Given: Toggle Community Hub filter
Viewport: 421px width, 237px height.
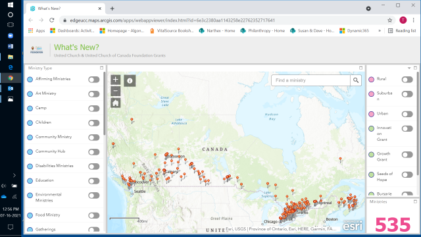Looking at the screenshot, I should tap(93, 152).
